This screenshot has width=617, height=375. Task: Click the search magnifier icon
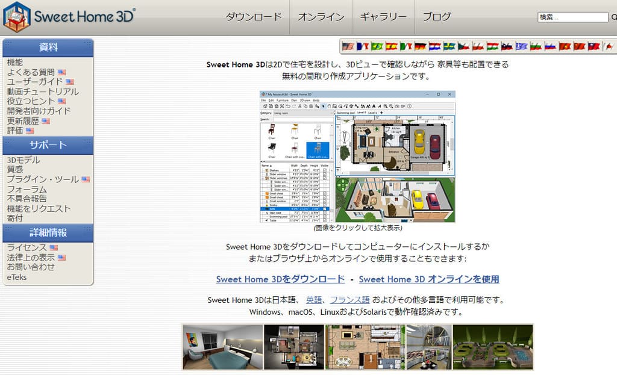click(x=613, y=17)
